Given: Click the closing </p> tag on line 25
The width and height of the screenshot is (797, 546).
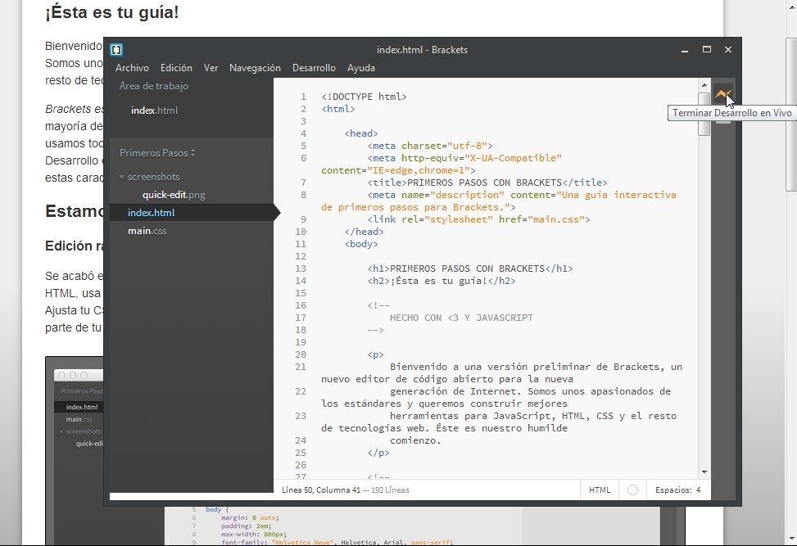Looking at the screenshot, I should (x=378, y=453).
